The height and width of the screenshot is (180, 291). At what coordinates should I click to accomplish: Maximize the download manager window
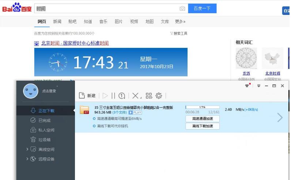click(274, 86)
